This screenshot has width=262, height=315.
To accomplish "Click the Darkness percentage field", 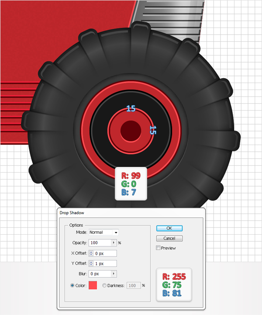I will pyautogui.click(x=134, y=285).
